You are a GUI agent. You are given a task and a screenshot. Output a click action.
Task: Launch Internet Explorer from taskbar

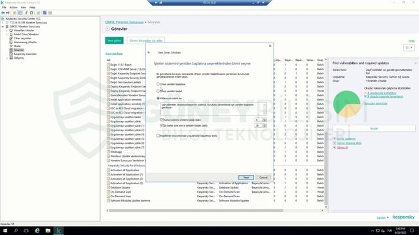37,230
